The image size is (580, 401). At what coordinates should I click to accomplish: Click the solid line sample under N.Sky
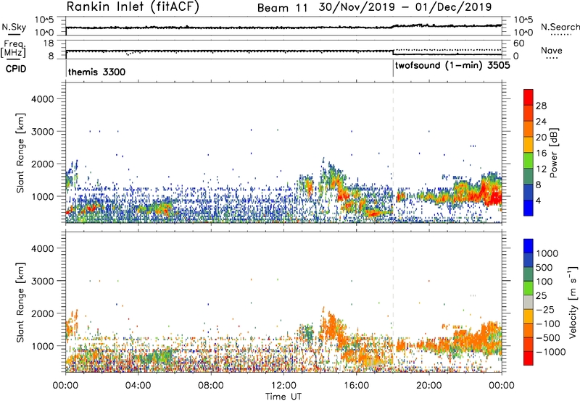click(x=14, y=33)
